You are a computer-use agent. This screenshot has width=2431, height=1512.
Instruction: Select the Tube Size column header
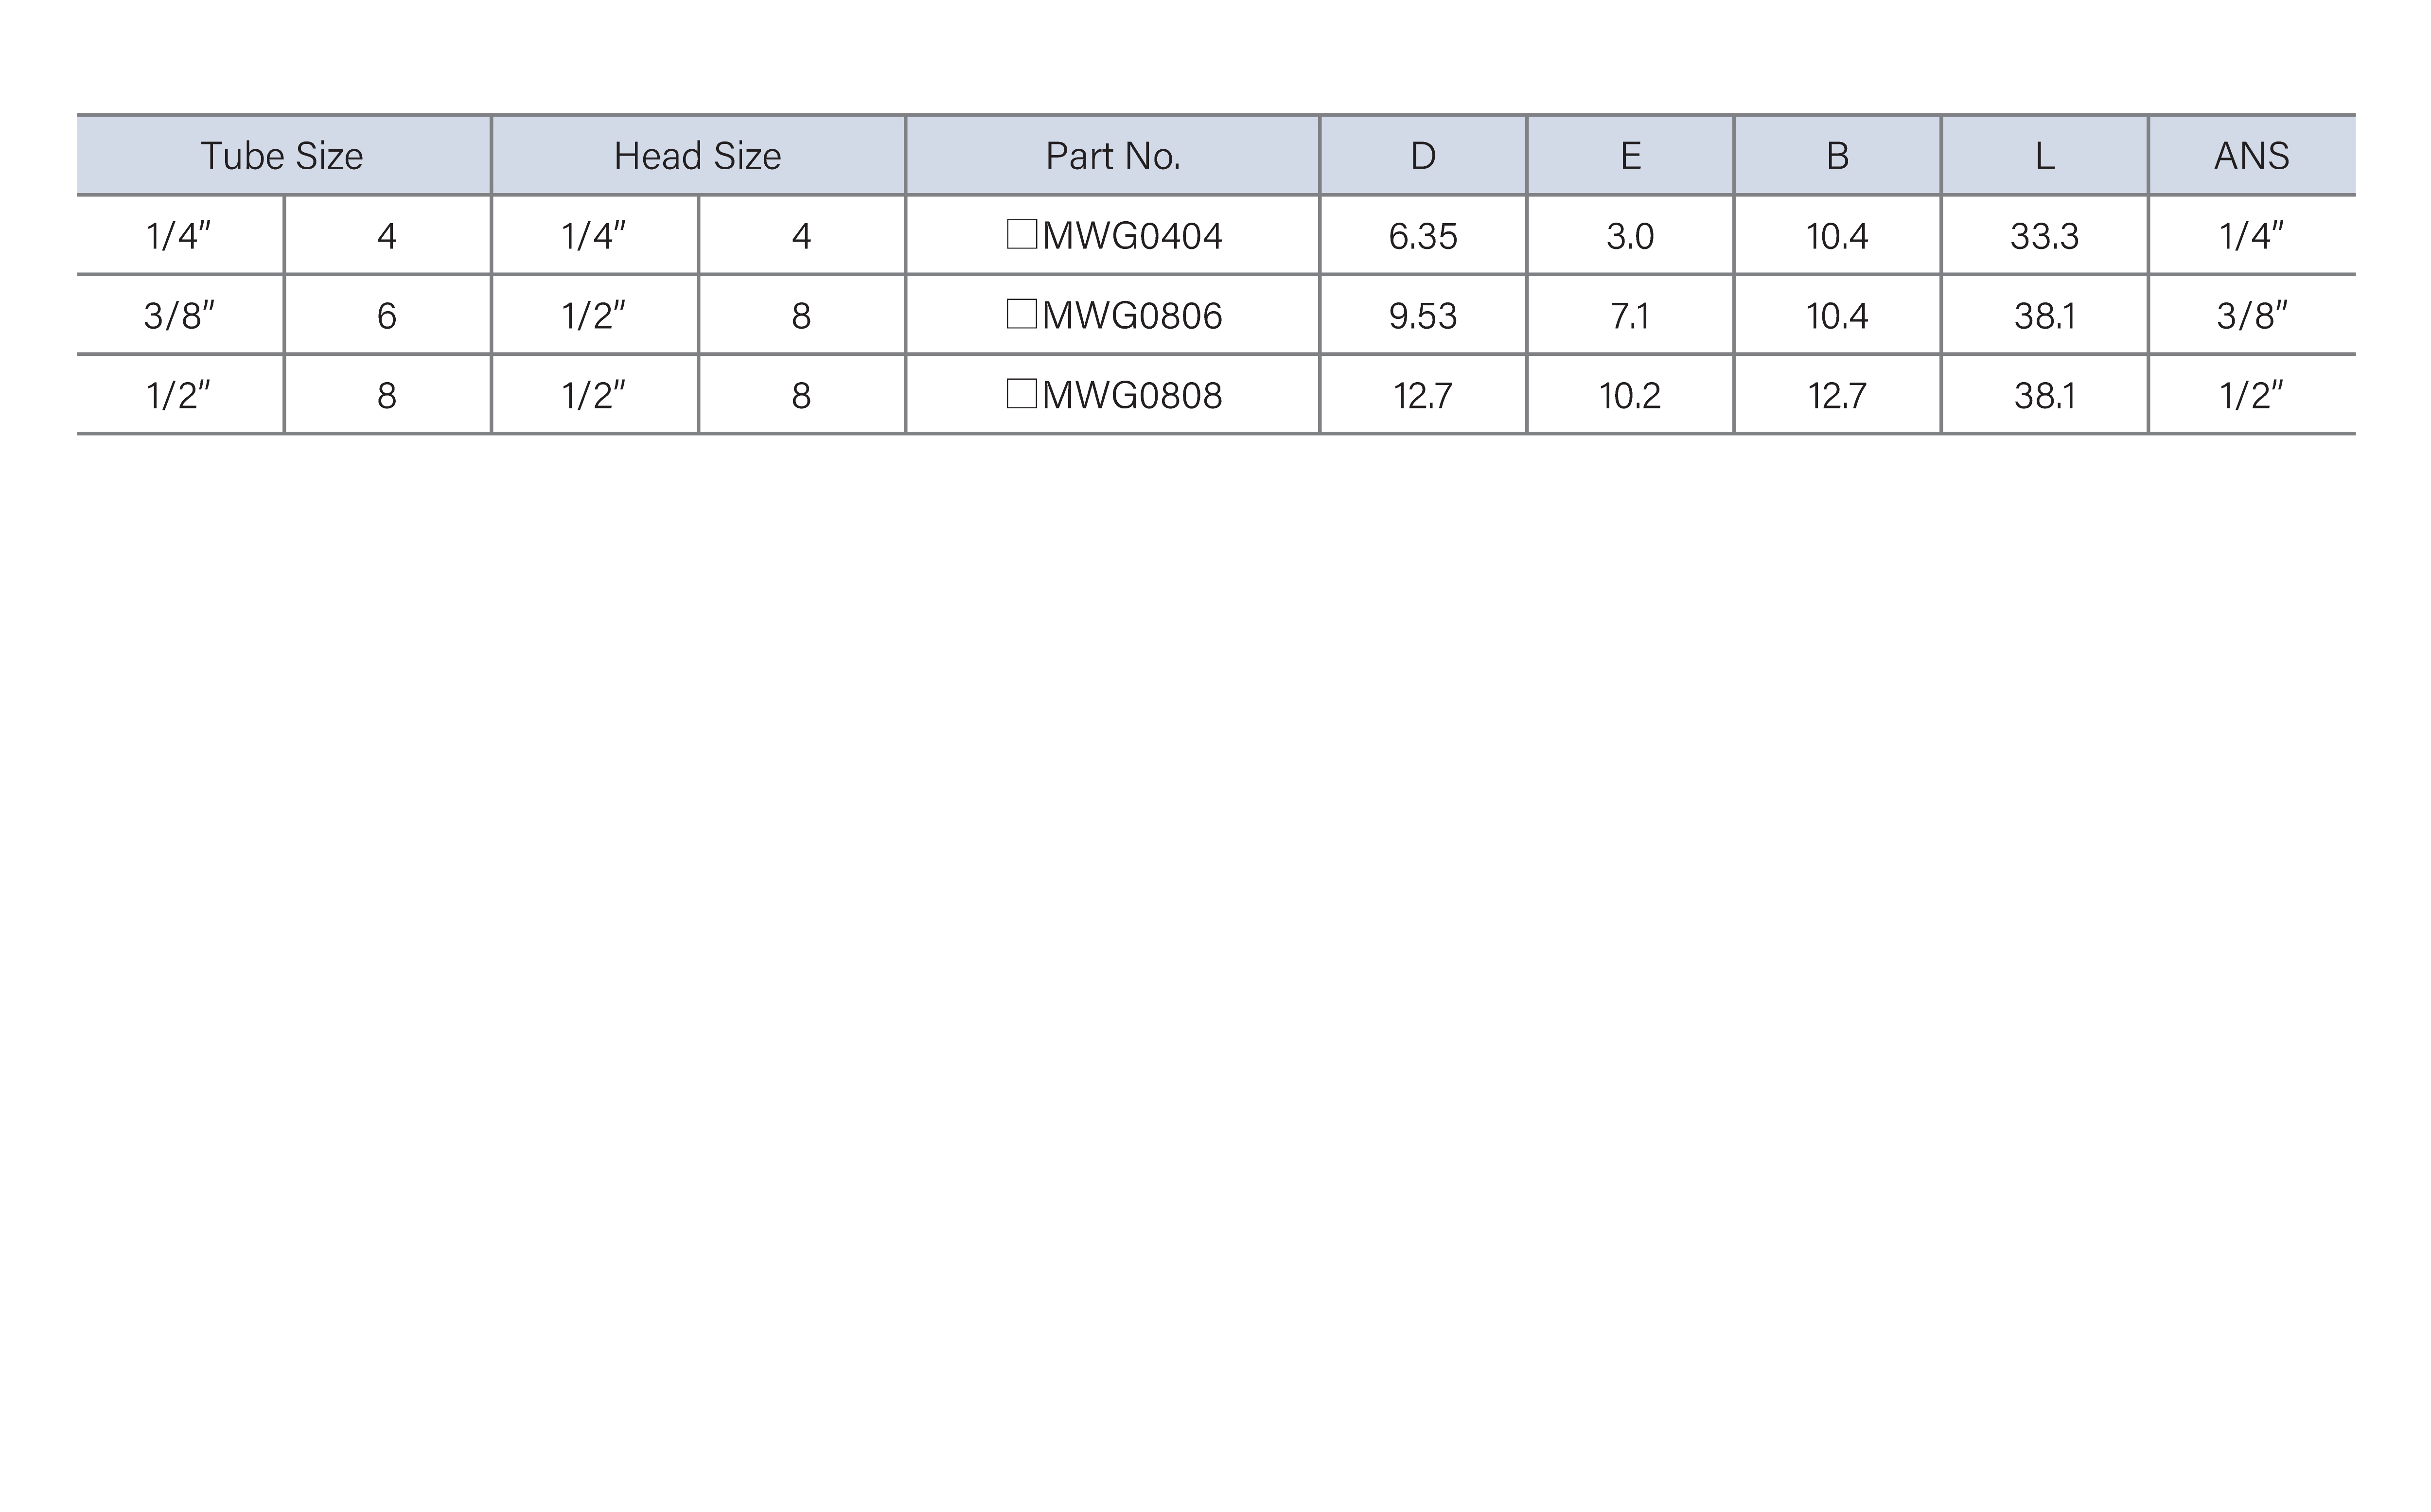(283, 156)
